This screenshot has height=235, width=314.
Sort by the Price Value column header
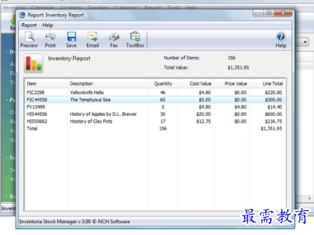point(232,84)
